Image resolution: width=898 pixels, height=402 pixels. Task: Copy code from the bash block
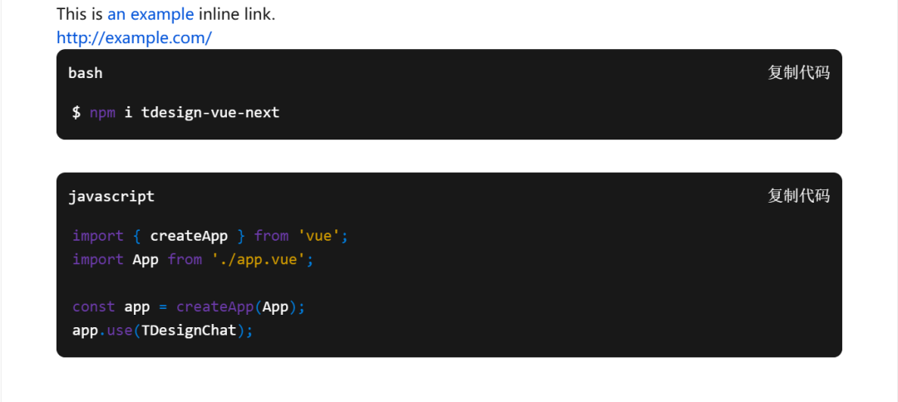click(x=798, y=73)
